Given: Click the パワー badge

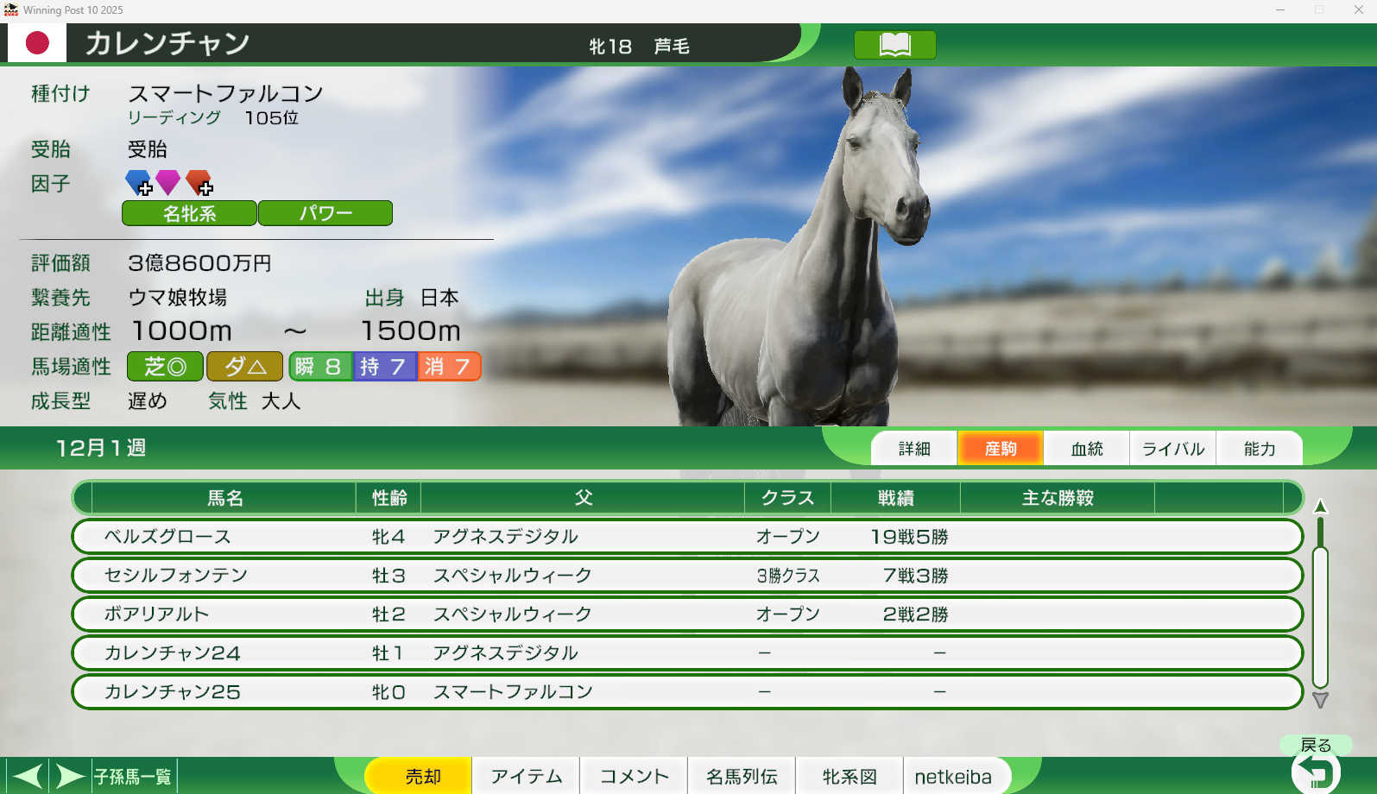Looking at the screenshot, I should (325, 213).
